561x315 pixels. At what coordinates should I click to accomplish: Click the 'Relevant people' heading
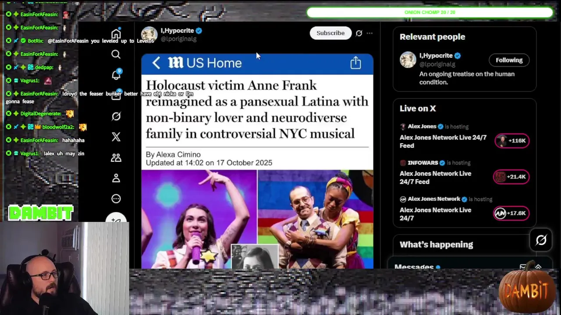[x=432, y=37]
